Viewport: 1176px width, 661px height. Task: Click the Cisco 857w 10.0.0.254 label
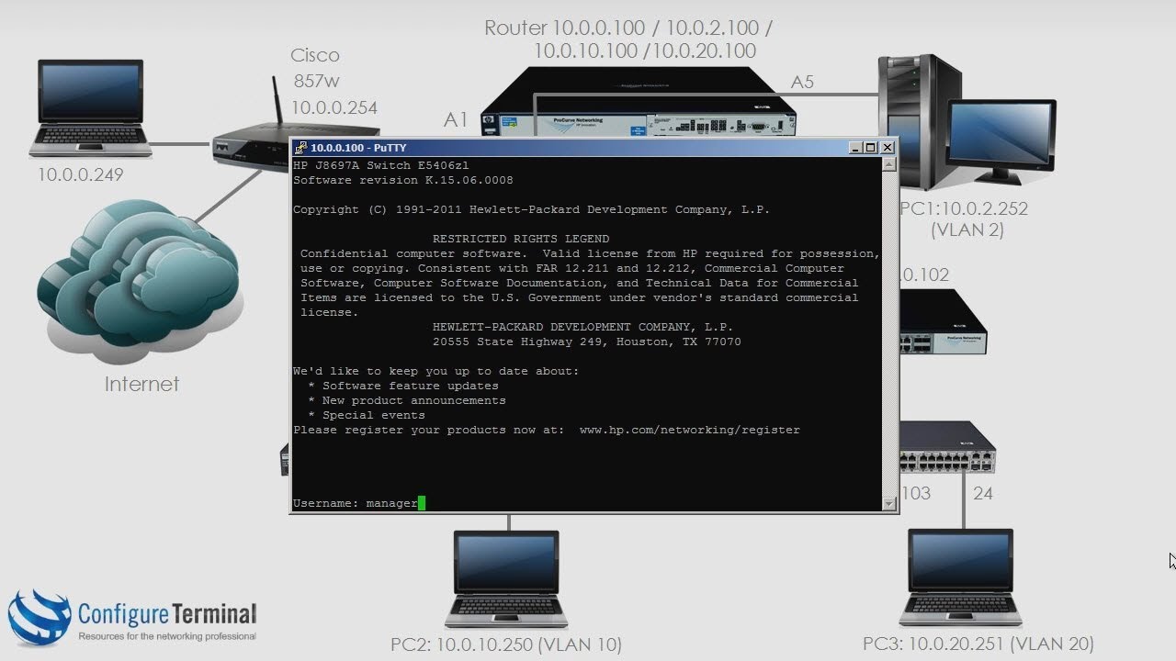(x=334, y=81)
